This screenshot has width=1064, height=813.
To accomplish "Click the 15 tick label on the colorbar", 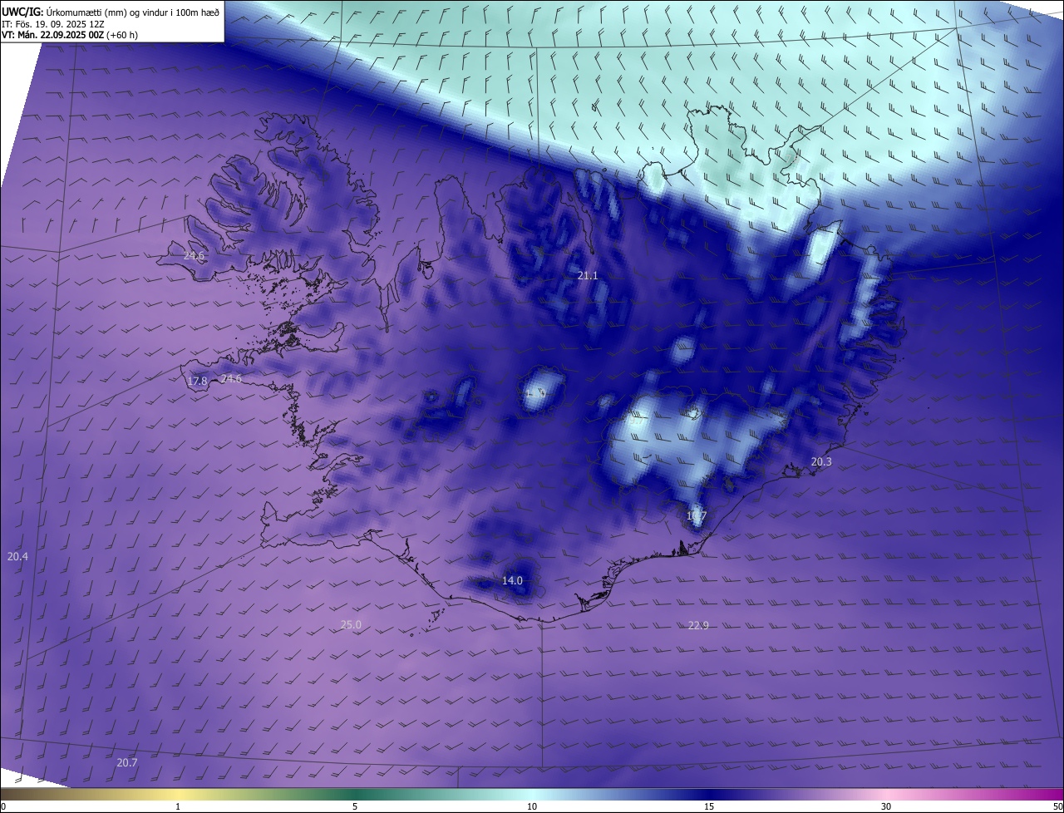I will 709,806.
